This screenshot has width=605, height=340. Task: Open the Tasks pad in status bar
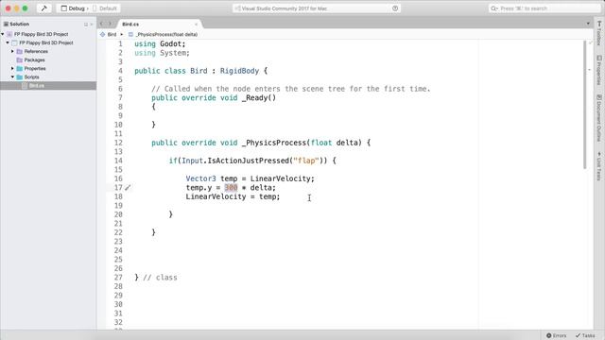pyautogui.click(x=585, y=335)
